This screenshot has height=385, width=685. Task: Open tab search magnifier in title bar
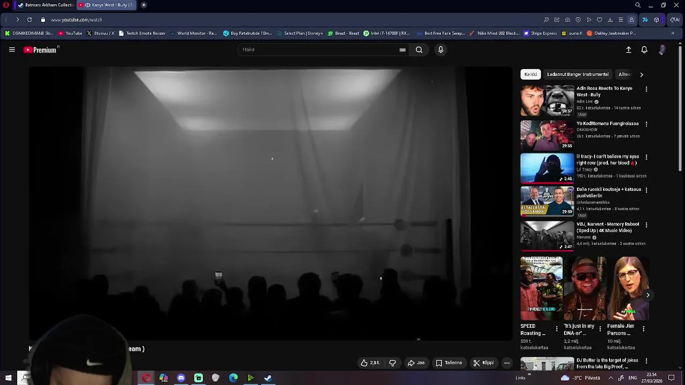click(638, 5)
